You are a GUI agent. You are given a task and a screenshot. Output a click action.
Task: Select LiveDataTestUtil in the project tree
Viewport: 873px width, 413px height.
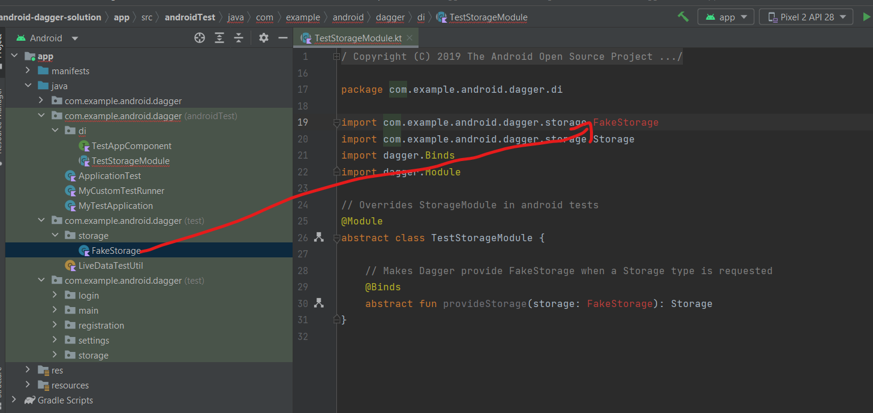[x=110, y=265]
